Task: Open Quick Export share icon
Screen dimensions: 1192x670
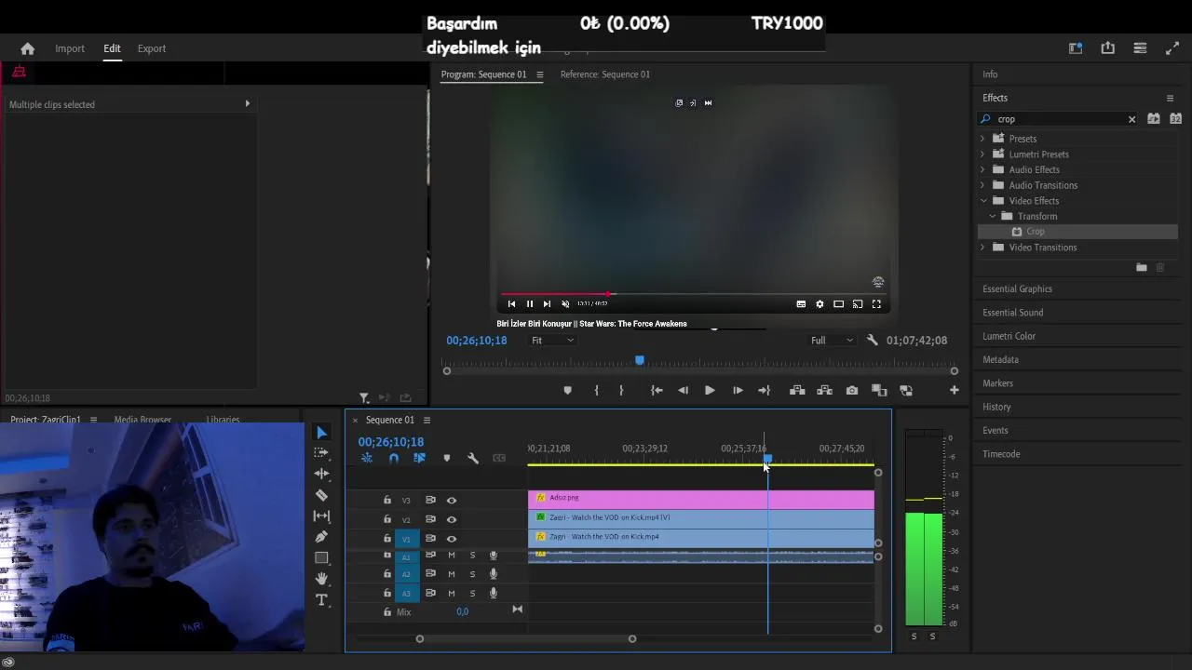Action: pos(1107,48)
